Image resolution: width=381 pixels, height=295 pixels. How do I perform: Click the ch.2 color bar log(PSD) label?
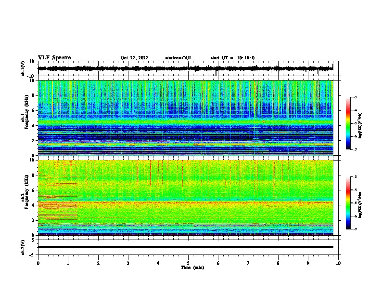[360, 205]
